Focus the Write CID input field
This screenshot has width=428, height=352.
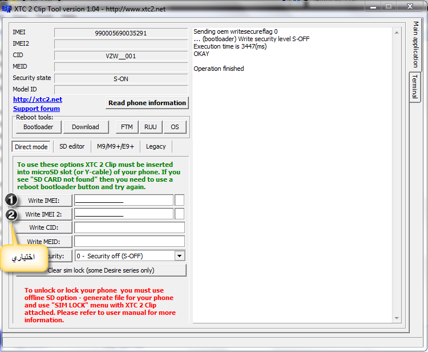pyautogui.click(x=130, y=227)
